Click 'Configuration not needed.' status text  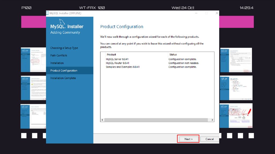coord(183,63)
